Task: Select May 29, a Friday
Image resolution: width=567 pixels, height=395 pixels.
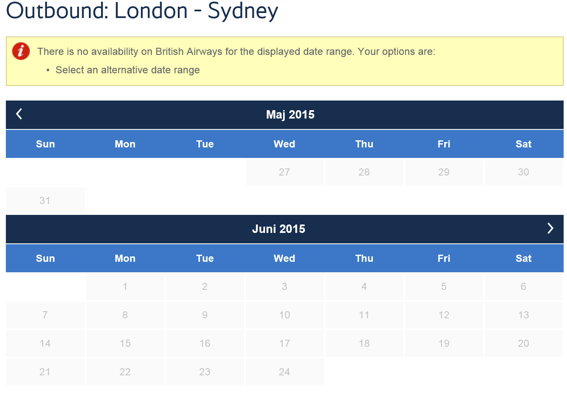Action: (x=444, y=172)
